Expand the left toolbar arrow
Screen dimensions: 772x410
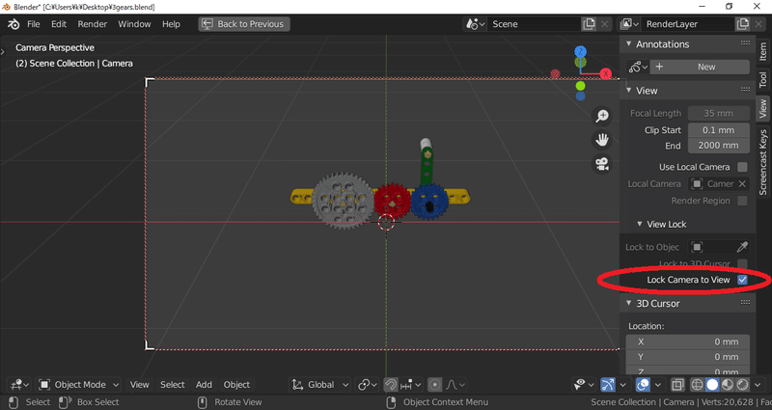tap(3, 51)
